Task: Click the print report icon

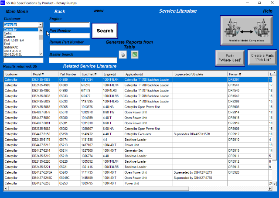Action: pyautogui.click(x=123, y=55)
